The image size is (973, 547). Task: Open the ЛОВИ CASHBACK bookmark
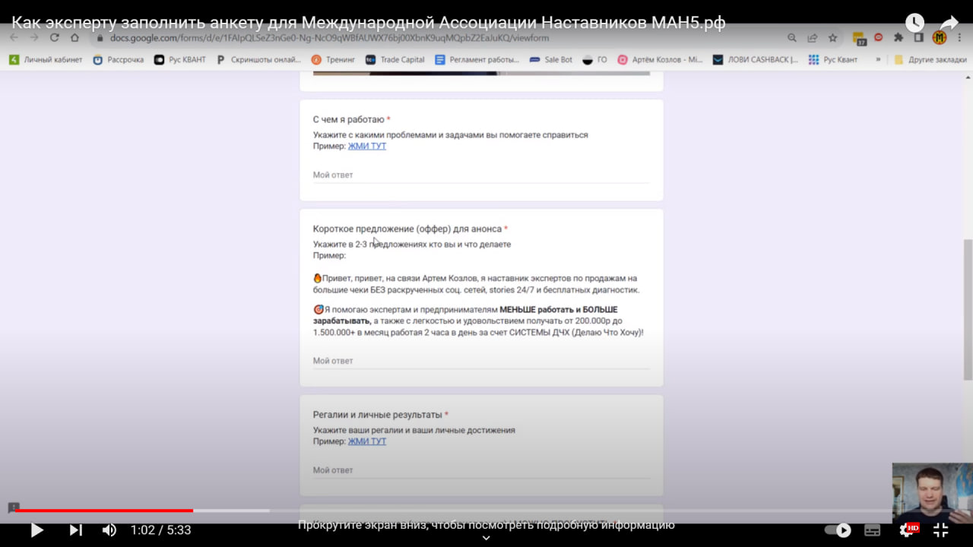click(756, 59)
